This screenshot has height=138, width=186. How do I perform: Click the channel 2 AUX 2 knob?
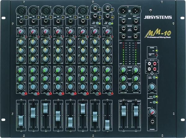pyautogui.click(x=33, y=78)
